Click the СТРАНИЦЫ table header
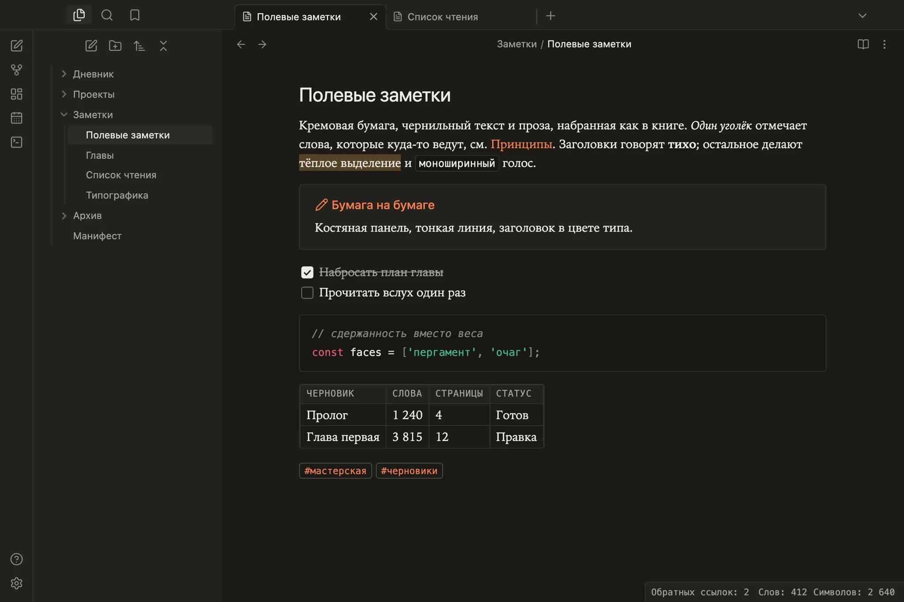The width and height of the screenshot is (904, 602). (459, 393)
